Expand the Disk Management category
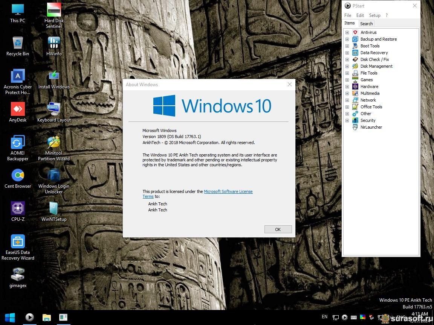The width and height of the screenshot is (434, 325). click(x=347, y=66)
